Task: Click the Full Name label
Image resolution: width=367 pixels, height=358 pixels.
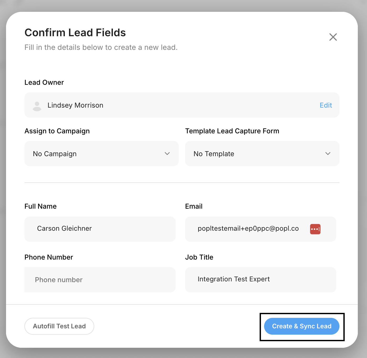Action: click(x=40, y=206)
